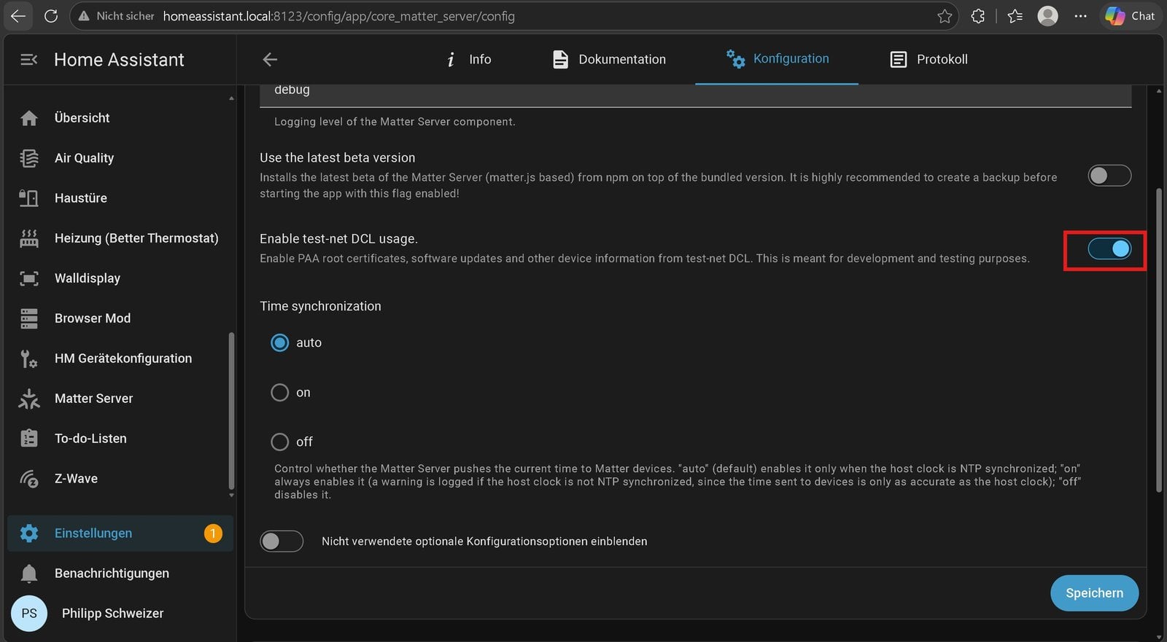Click the sidebar list scrollbar
Viewport: 1167px width, 642px height.
point(231,411)
